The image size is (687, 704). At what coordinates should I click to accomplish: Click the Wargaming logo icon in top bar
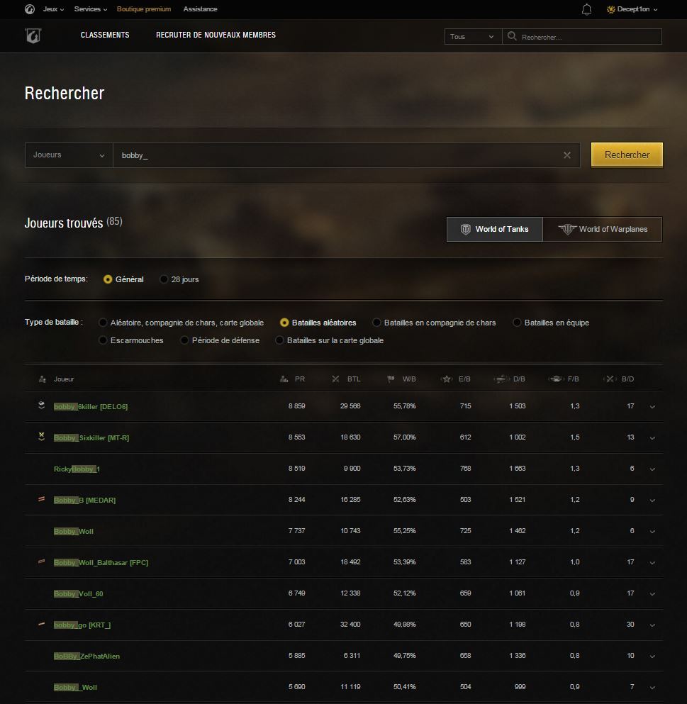click(29, 9)
